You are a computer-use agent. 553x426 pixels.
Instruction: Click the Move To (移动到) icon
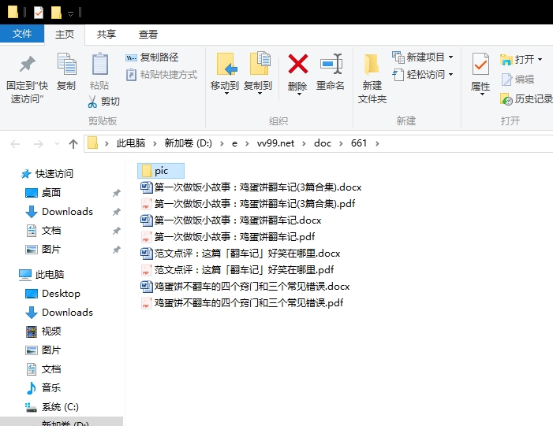tap(226, 64)
